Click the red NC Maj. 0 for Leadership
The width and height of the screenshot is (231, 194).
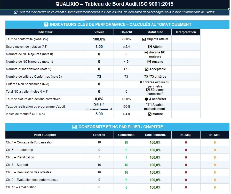[x=186, y=150]
